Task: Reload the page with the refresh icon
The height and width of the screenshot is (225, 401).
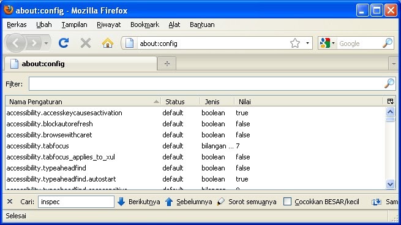Action: pos(64,43)
